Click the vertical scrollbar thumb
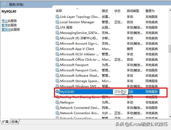The width and height of the screenshot is (171, 130). tap(170, 49)
